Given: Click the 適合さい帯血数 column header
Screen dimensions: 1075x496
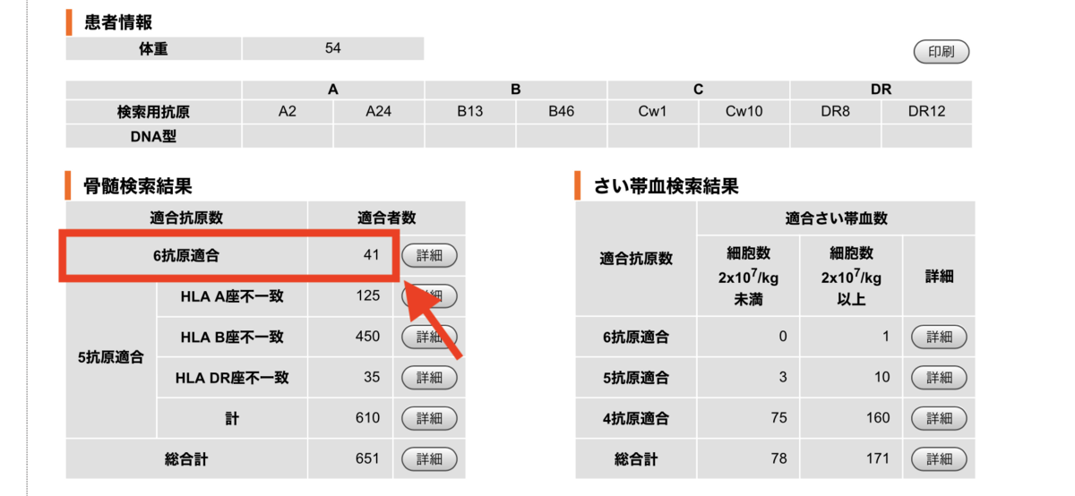Looking at the screenshot, I should click(837, 218).
